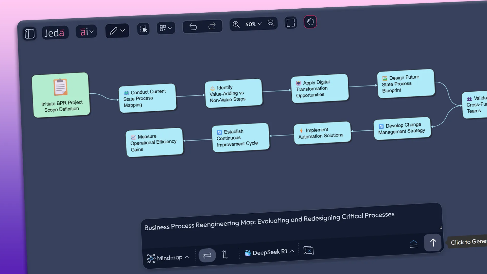Zoom in using the magnifier plus icon
Image resolution: width=487 pixels, height=274 pixels.
pyautogui.click(x=236, y=24)
